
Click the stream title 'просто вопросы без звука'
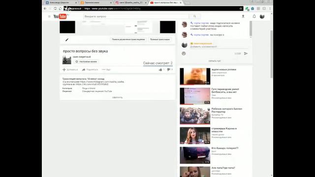tap(85, 51)
